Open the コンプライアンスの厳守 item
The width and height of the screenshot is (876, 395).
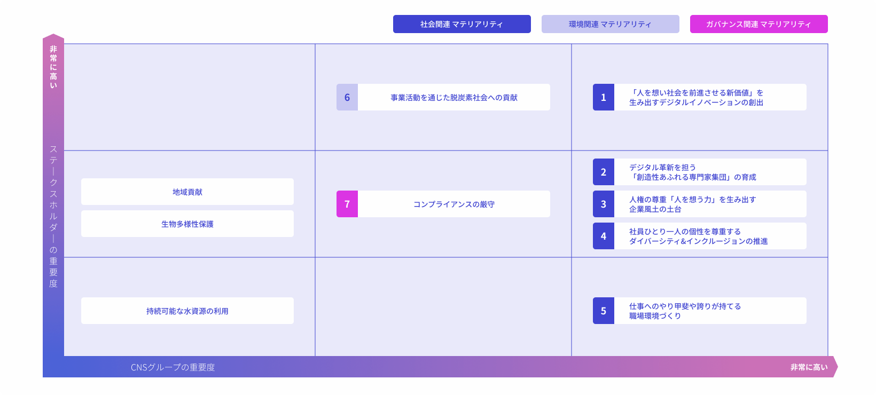coord(453,204)
